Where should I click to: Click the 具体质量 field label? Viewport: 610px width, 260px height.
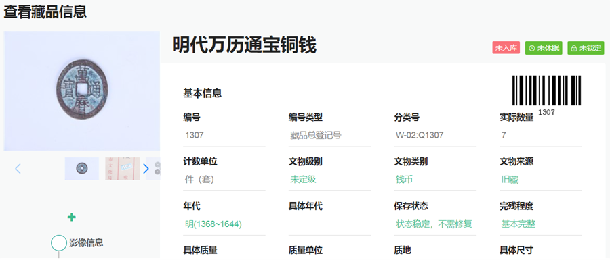click(200, 251)
